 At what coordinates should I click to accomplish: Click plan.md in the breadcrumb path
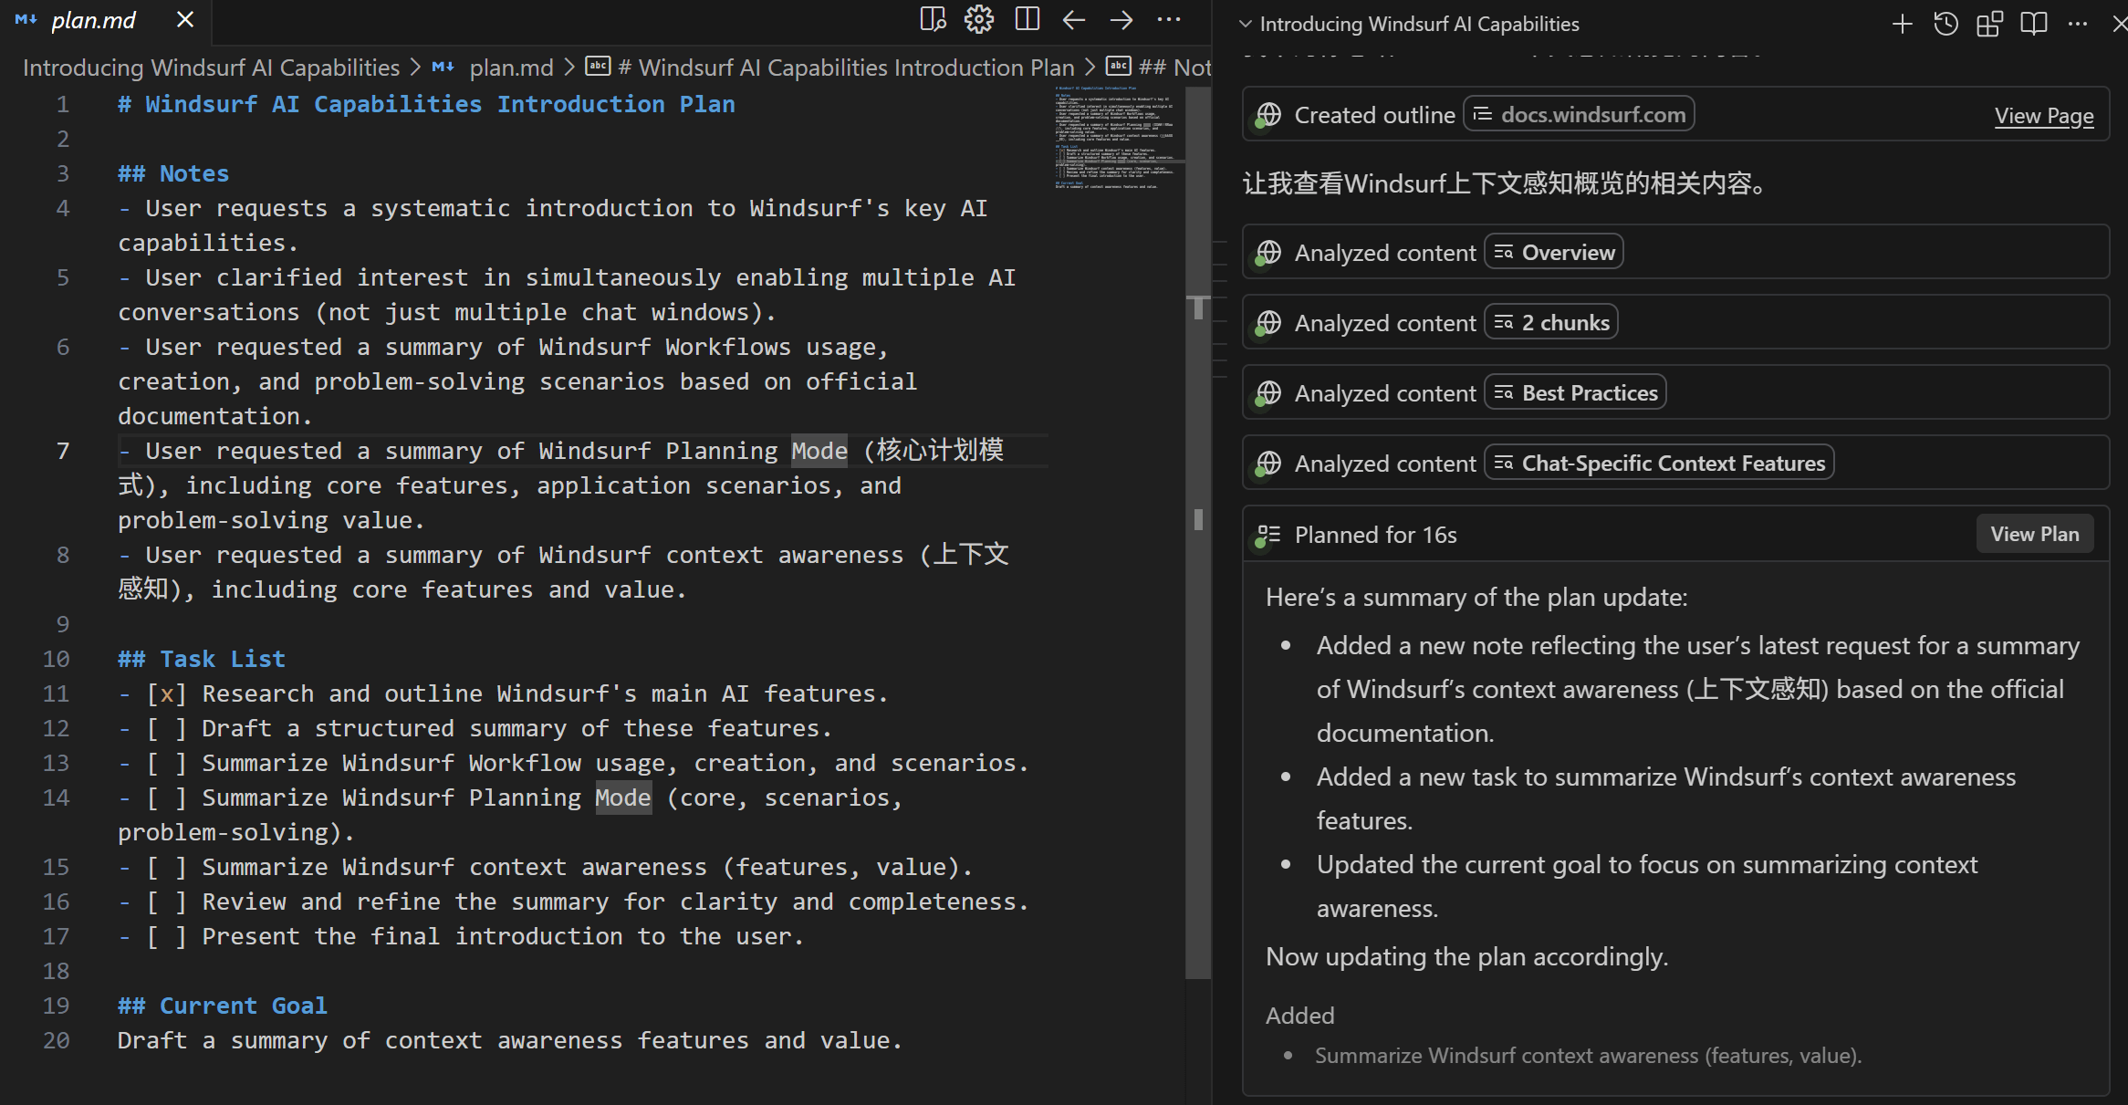pos(511,68)
